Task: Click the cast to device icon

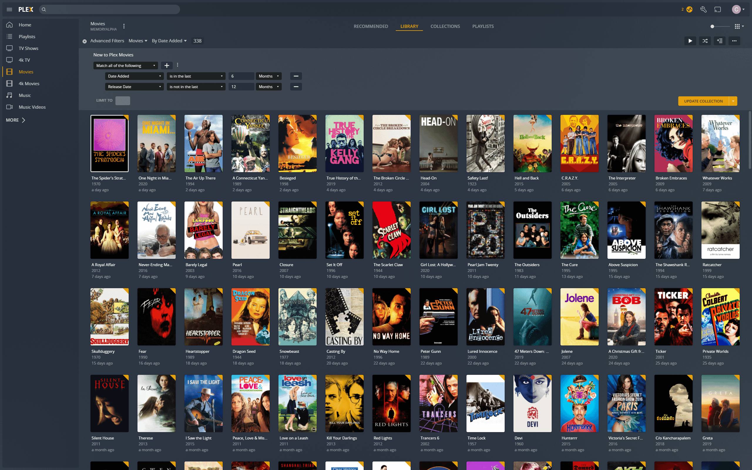Action: pyautogui.click(x=718, y=9)
